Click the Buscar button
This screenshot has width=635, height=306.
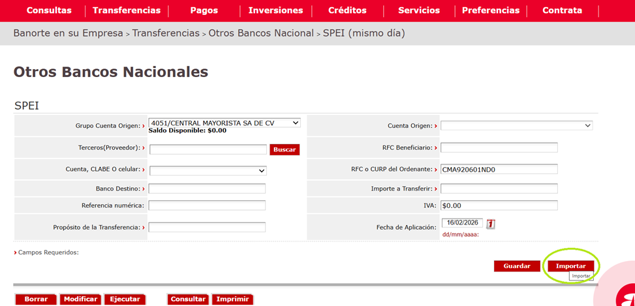tap(285, 149)
